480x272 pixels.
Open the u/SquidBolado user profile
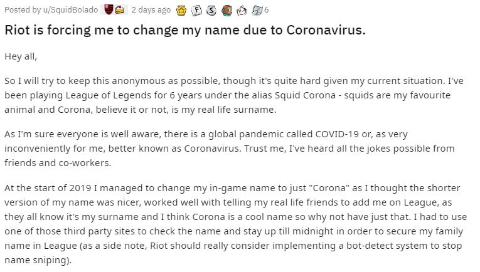coord(70,10)
